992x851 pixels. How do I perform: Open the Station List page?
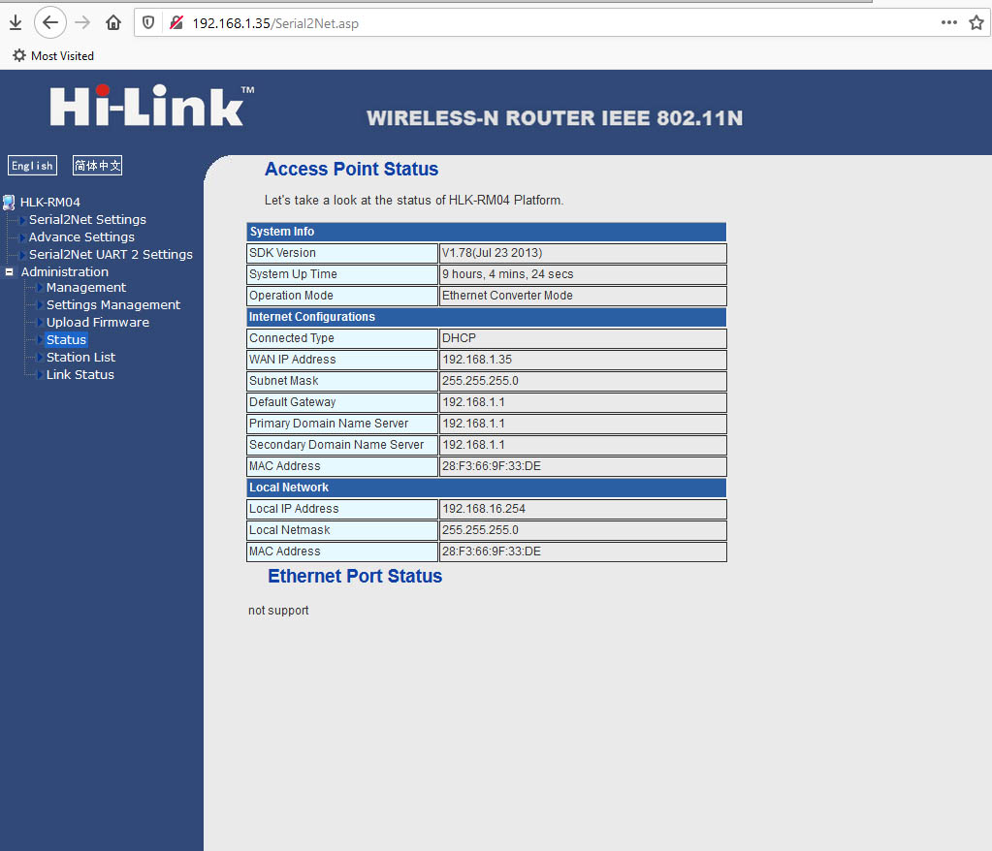tap(80, 358)
